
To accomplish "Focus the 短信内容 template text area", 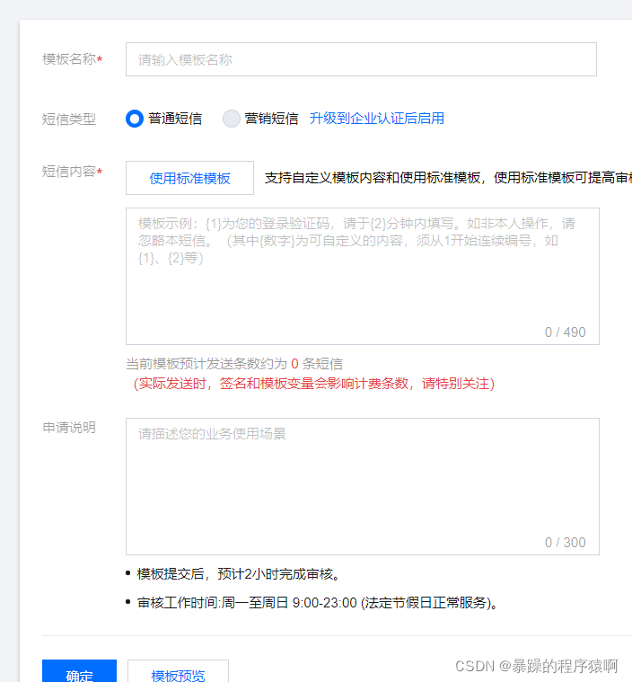I will point(363,276).
